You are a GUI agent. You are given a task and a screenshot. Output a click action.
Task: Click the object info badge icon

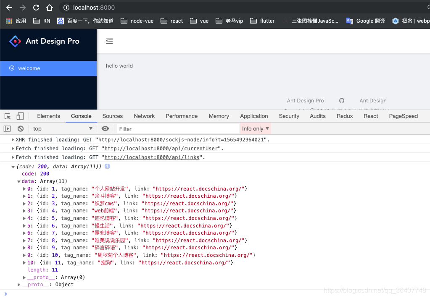pos(107,166)
